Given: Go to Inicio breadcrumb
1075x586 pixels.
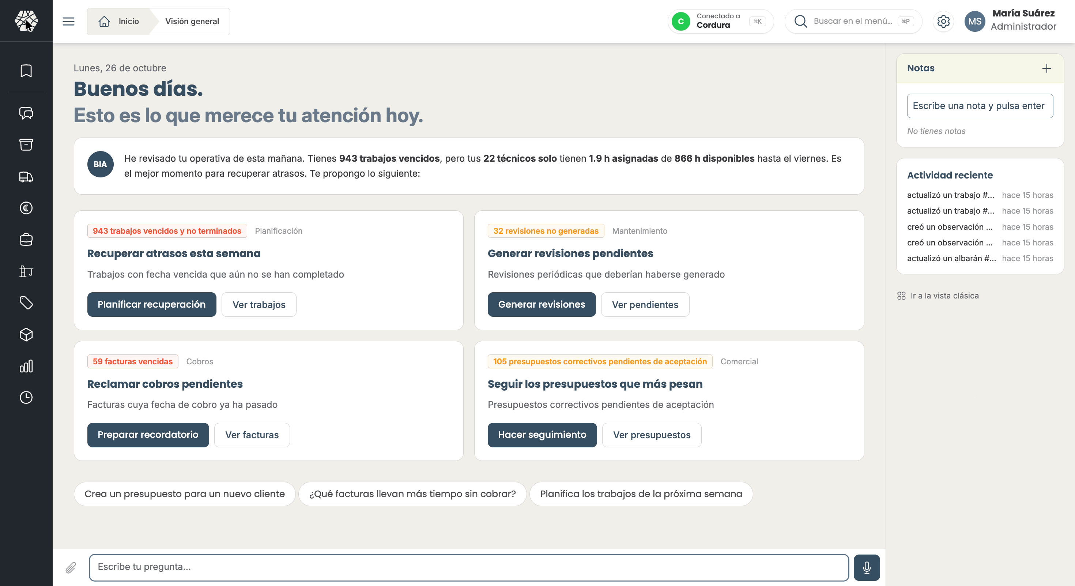Looking at the screenshot, I should 118,21.
